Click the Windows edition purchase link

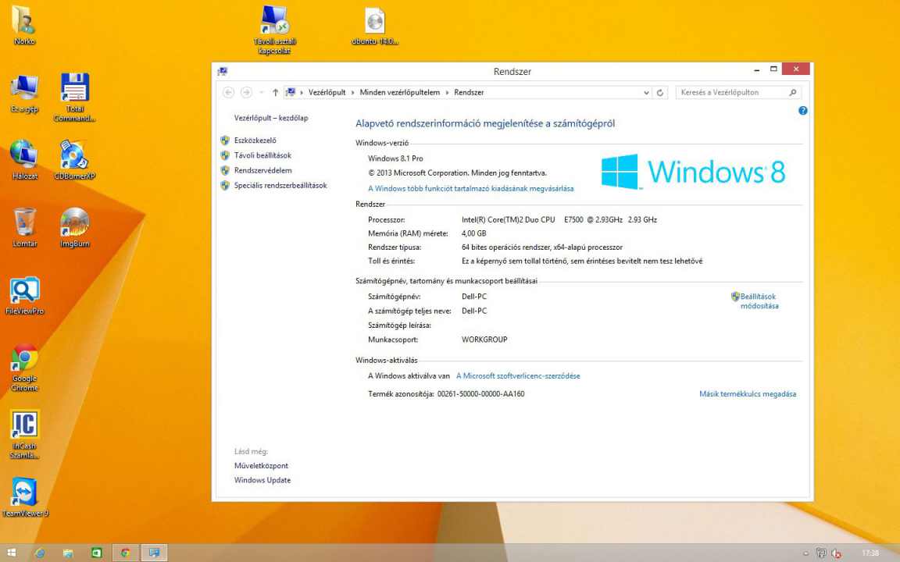click(x=470, y=188)
